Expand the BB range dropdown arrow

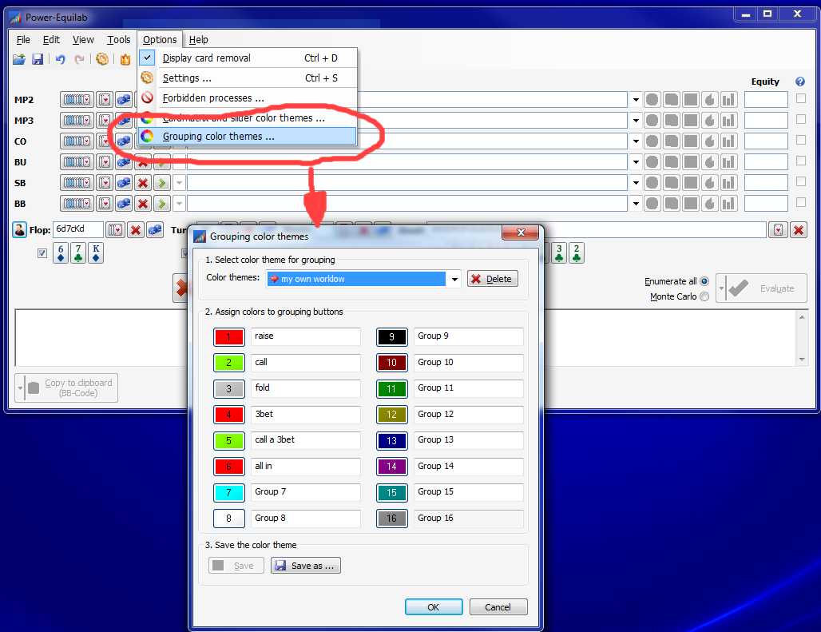point(636,204)
